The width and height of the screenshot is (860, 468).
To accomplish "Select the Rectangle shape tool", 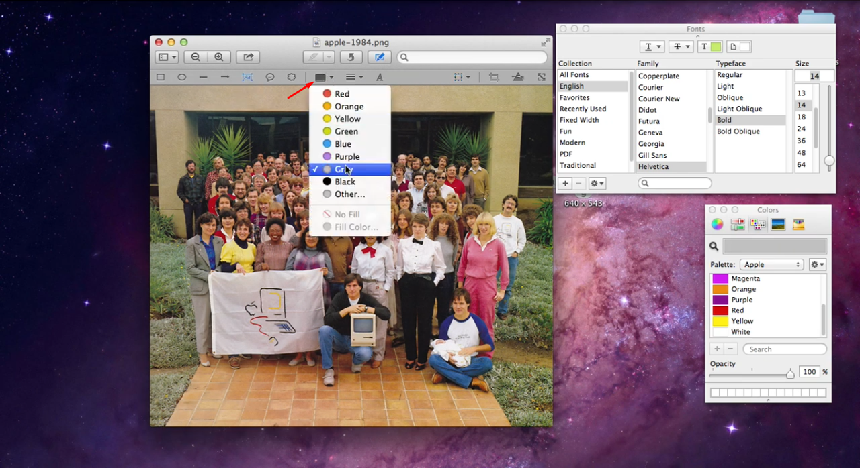I will (161, 77).
